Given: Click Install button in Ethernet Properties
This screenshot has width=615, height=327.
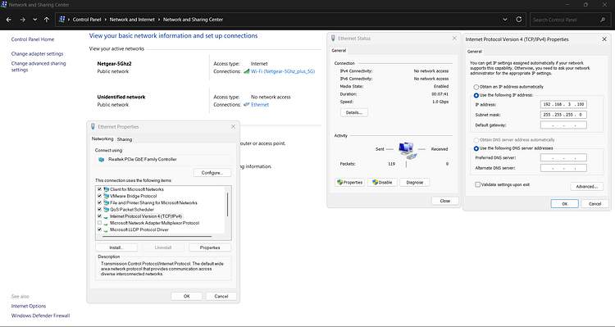Looking at the screenshot, I should pos(116,248).
